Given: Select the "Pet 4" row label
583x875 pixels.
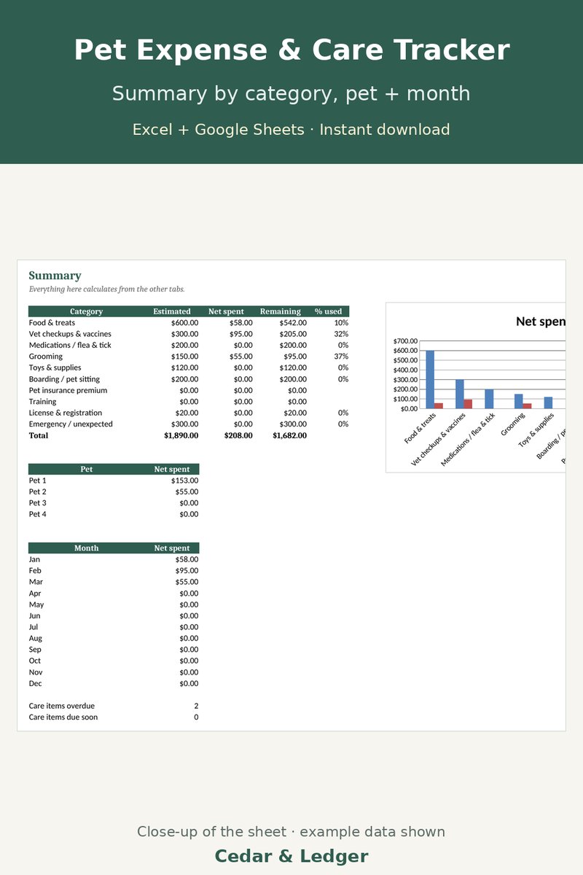Looking at the screenshot, I should 37,514.
